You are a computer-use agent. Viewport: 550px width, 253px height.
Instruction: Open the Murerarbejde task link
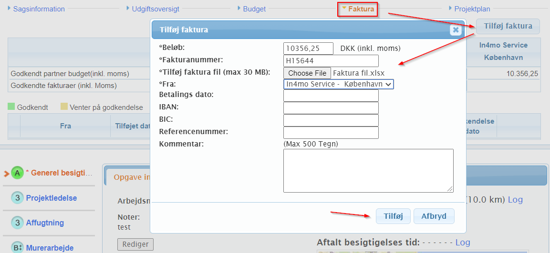point(50,248)
